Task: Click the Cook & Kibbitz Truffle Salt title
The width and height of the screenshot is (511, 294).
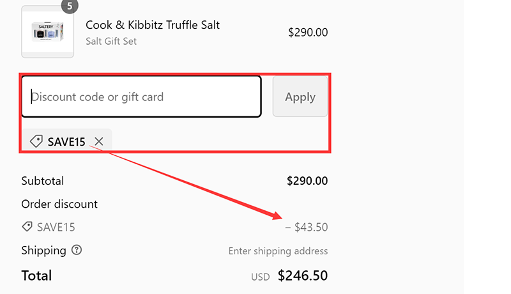Action: [153, 25]
